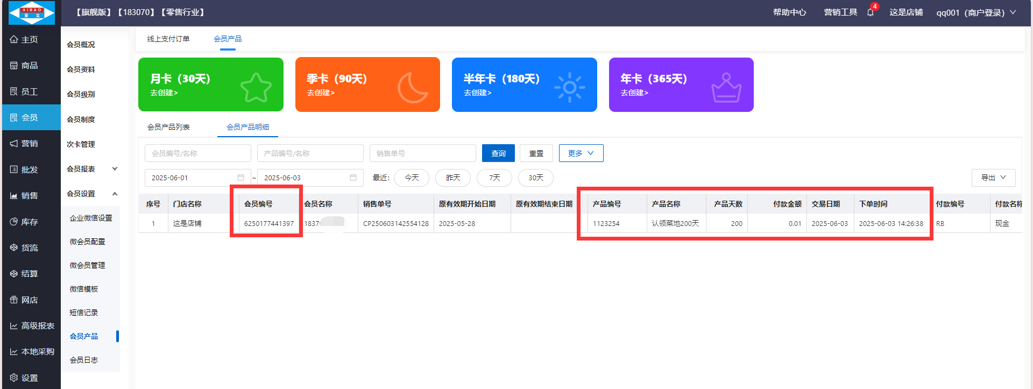Open calendar icon in end date field
Screen dimensions: 1033x389
pos(353,178)
